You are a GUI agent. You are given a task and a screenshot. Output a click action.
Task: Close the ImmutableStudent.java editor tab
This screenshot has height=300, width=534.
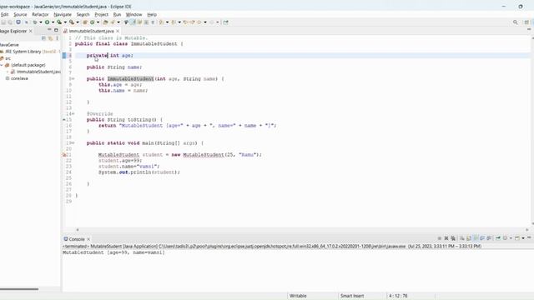tap(118, 31)
